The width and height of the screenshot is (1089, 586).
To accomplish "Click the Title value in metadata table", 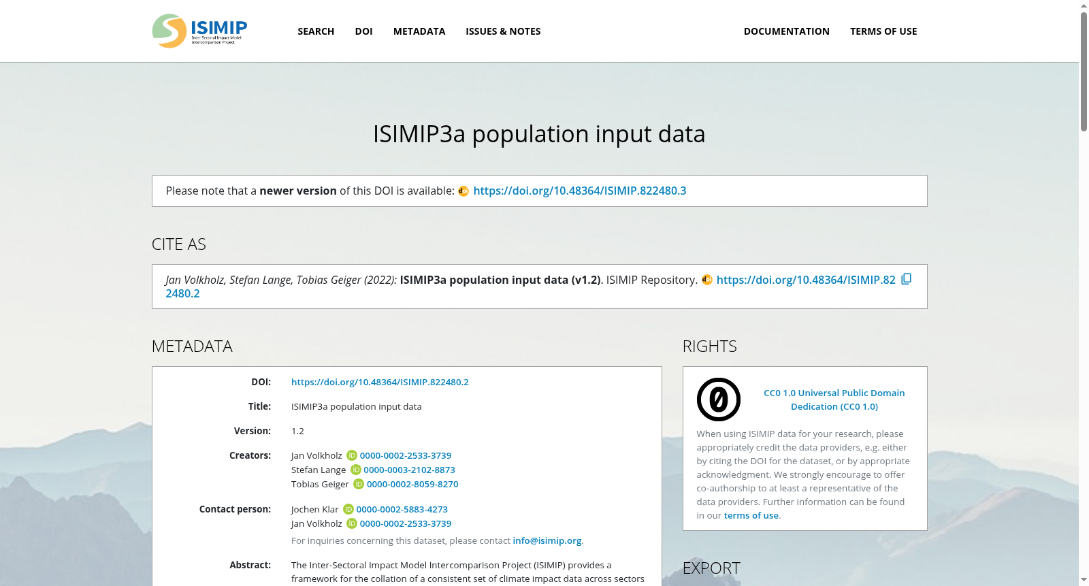I will pos(357,406).
